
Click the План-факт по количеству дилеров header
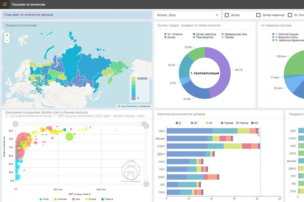28,15
